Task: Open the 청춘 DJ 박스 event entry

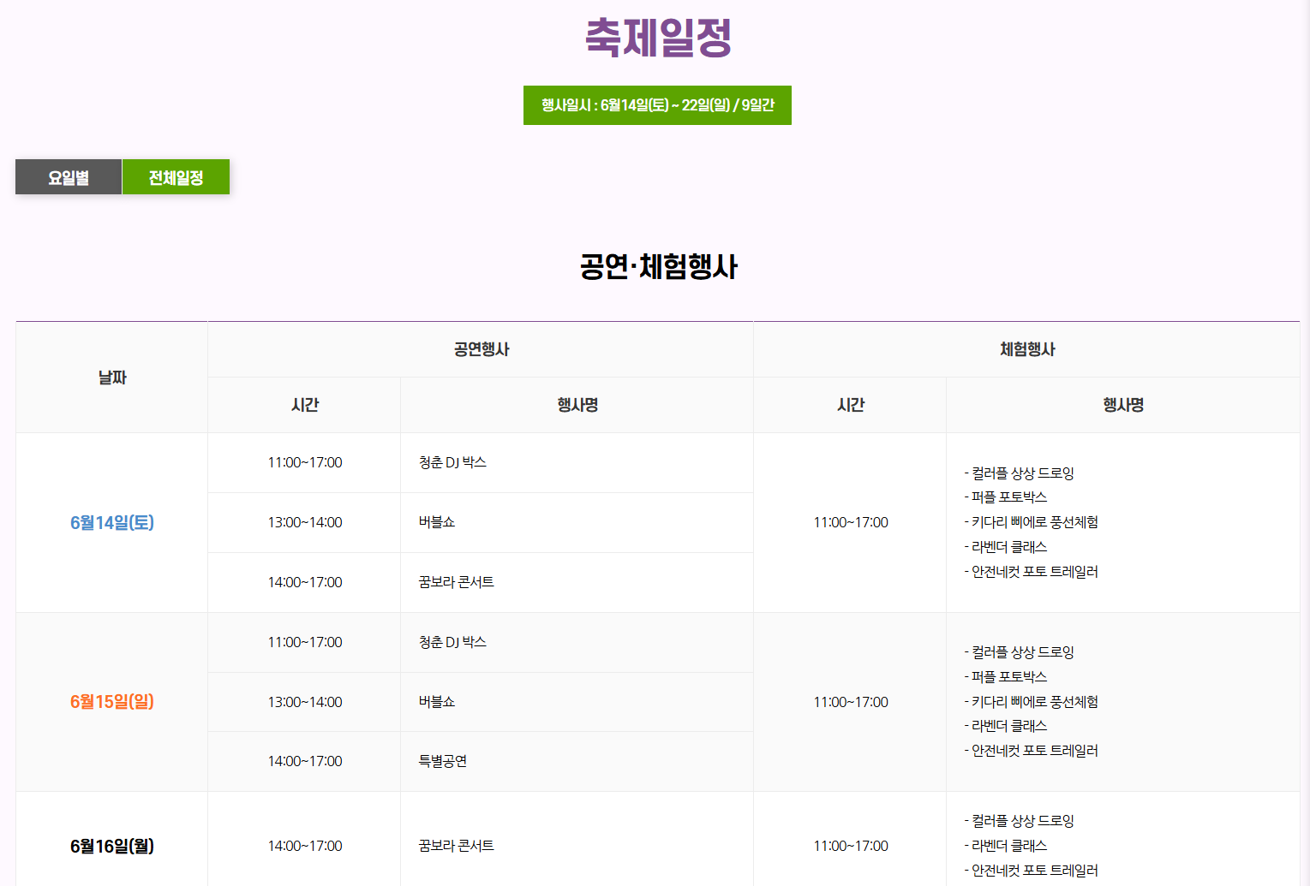Action: [452, 462]
